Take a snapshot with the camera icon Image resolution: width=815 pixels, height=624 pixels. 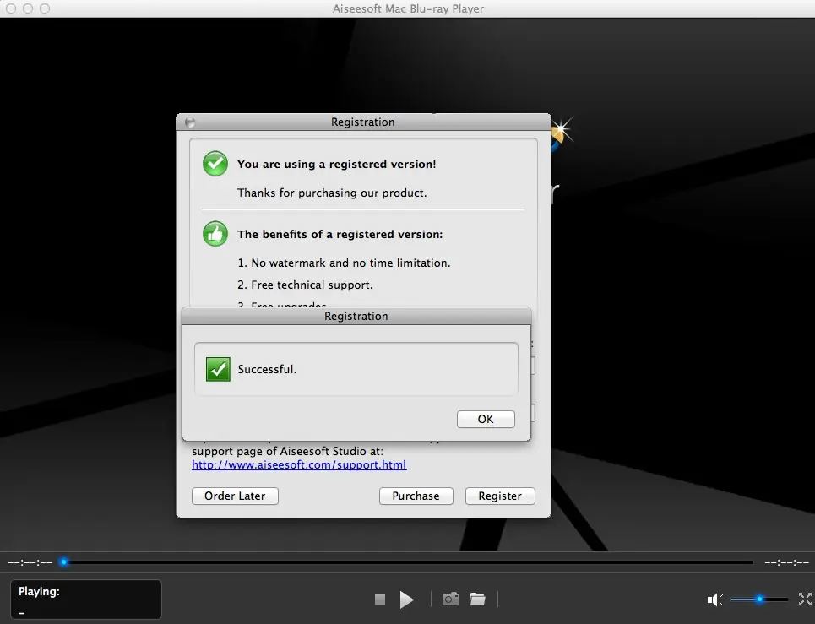(451, 599)
